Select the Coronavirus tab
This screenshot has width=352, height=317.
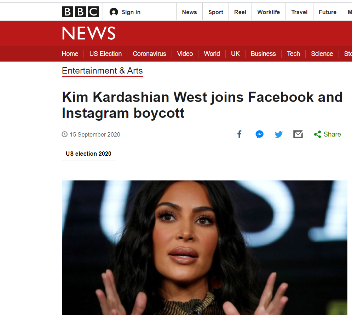pyautogui.click(x=149, y=54)
